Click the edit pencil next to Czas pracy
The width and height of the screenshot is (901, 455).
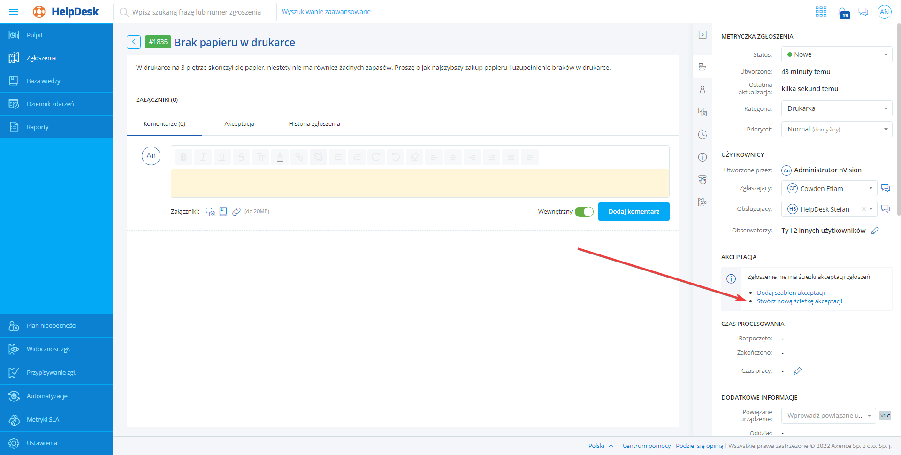(x=797, y=371)
